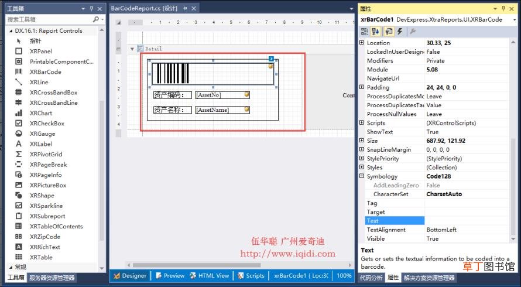This screenshot has width=521, height=287.
Task: Select the XRSparkline control
Action: [x=46, y=206]
